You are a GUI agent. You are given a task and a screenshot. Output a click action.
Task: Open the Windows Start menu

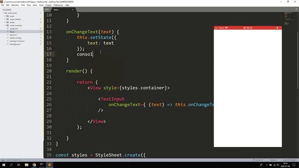(4, 165)
